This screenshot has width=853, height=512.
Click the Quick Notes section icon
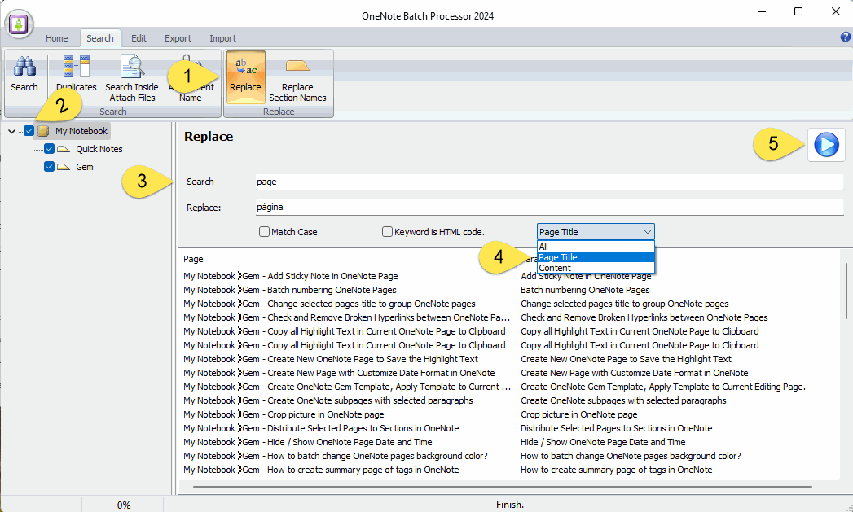(64, 149)
